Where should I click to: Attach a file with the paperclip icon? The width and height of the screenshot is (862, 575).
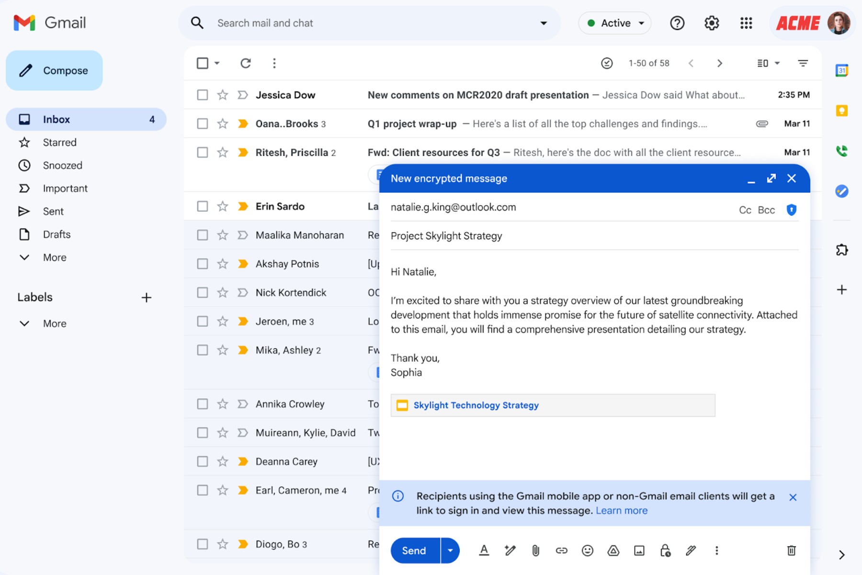coord(535,551)
